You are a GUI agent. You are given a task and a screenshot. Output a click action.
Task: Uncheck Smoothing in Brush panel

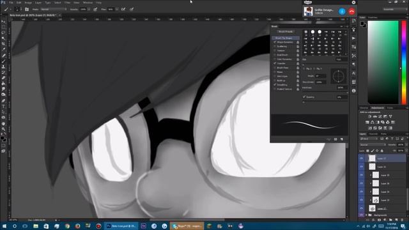pyautogui.click(x=275, y=85)
